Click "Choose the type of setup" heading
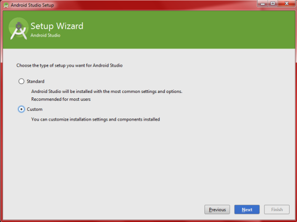The image size is (297, 222). pyautogui.click(x=69, y=65)
